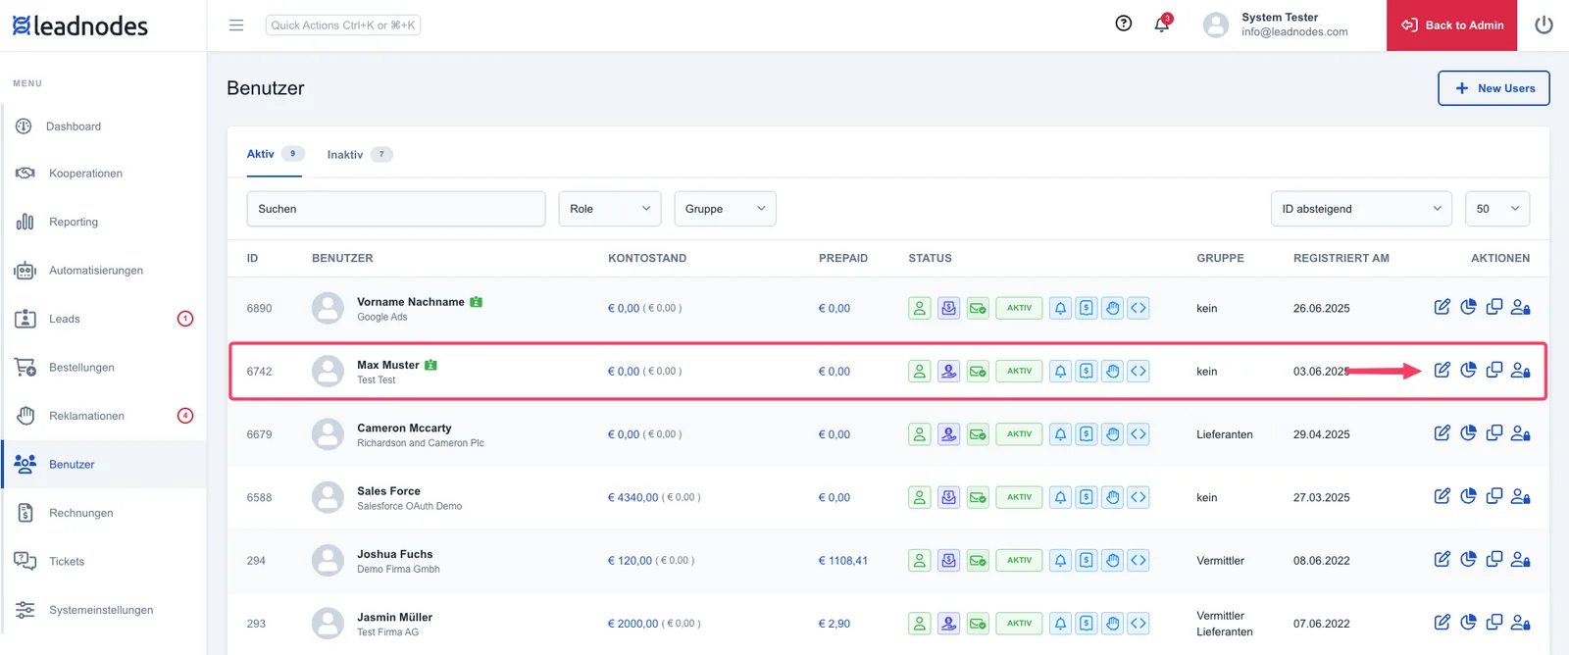Click the code brackets icon for Max Muster
The image size is (1569, 655).
(1138, 371)
